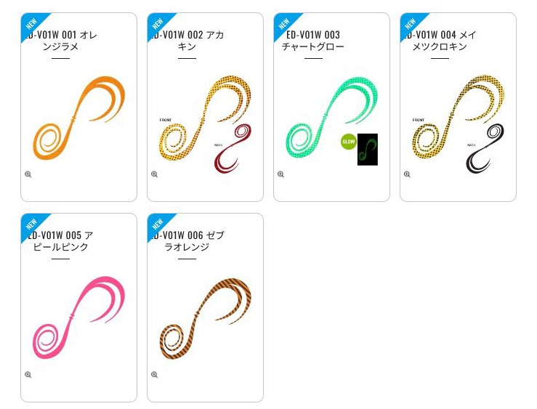This screenshot has width=537, height=409.
Task: Click the orange curly tail image on 001
Action: (x=78, y=118)
